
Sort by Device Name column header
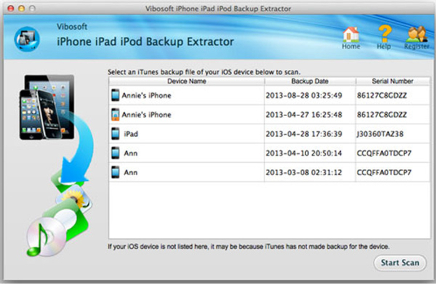(187, 81)
